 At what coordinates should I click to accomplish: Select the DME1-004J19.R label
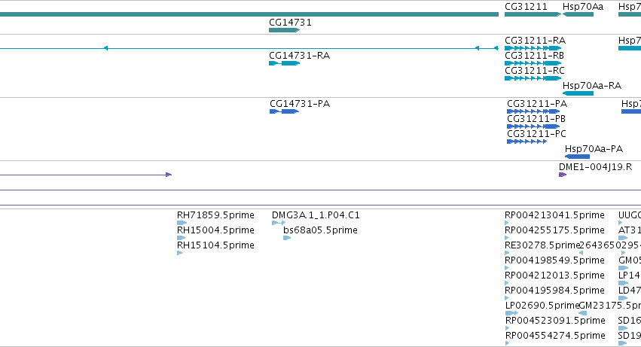[595, 167]
